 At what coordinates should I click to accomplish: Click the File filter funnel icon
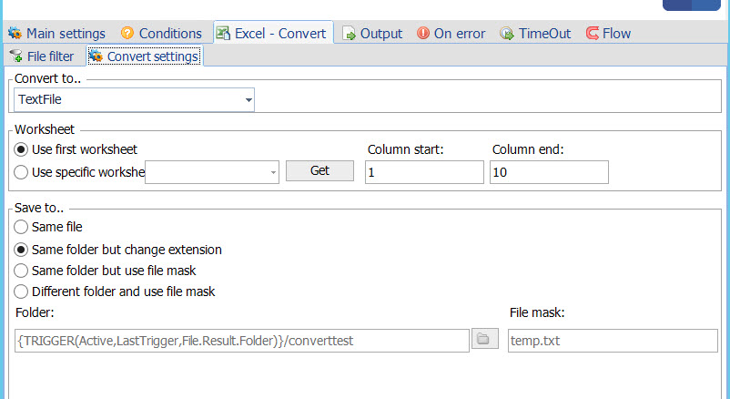[15, 56]
